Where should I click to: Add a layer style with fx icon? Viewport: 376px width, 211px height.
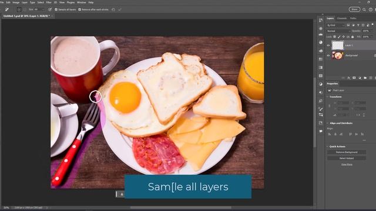pyautogui.click(x=348, y=78)
